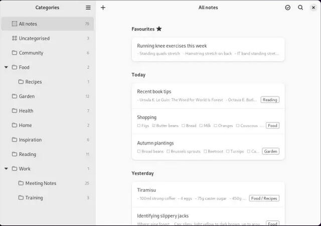The image size is (321, 226).
Task: Toggle the Figs checkbox in Shopping
Action: pyautogui.click(x=139, y=126)
